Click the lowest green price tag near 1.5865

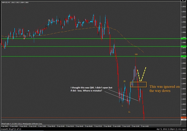tap(184, 56)
